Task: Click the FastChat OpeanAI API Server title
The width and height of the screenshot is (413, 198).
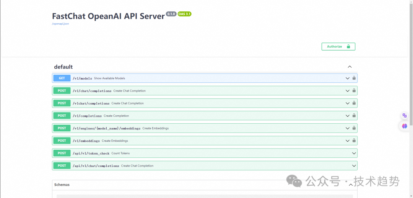Action: 109,16
